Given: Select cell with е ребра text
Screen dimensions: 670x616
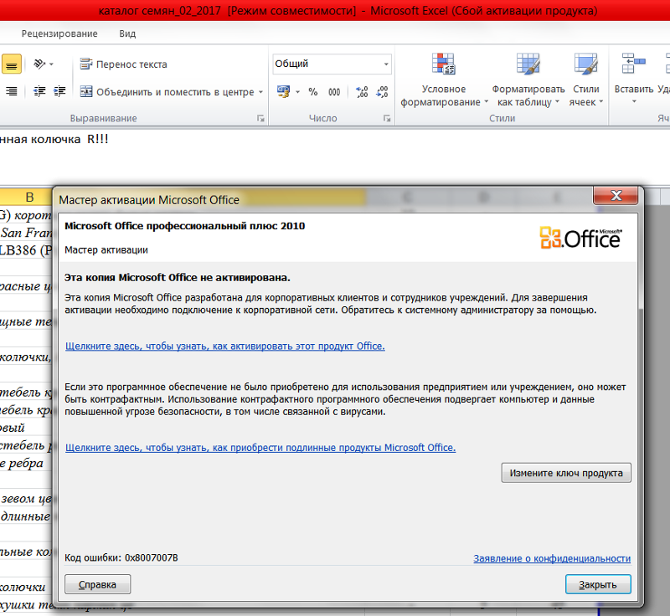Looking at the screenshot, I should click(26, 463).
